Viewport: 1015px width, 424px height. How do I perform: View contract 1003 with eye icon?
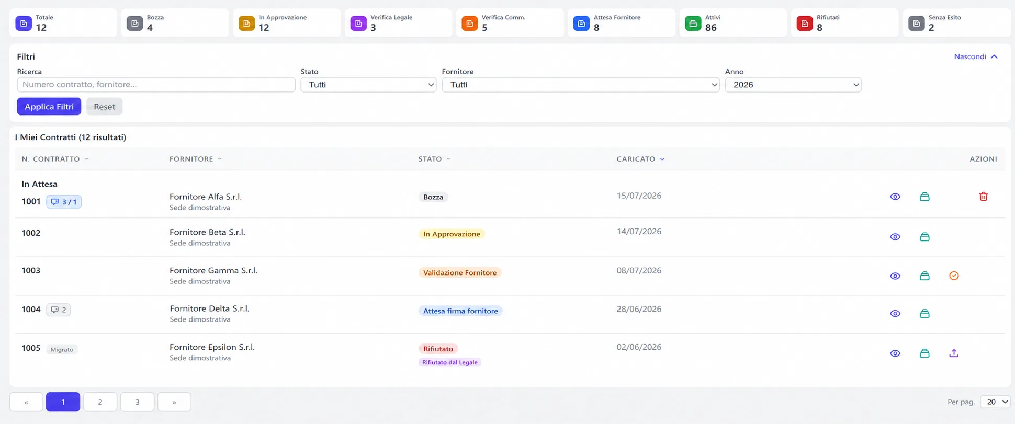pyautogui.click(x=895, y=276)
